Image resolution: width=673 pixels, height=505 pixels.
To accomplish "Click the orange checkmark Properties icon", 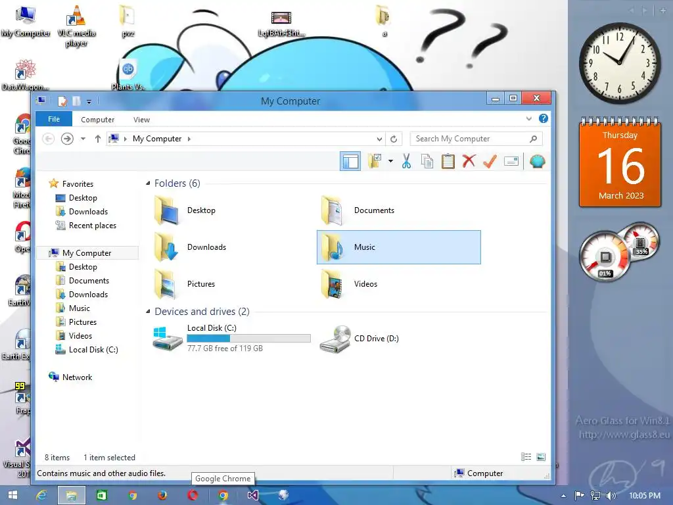I will (x=490, y=162).
